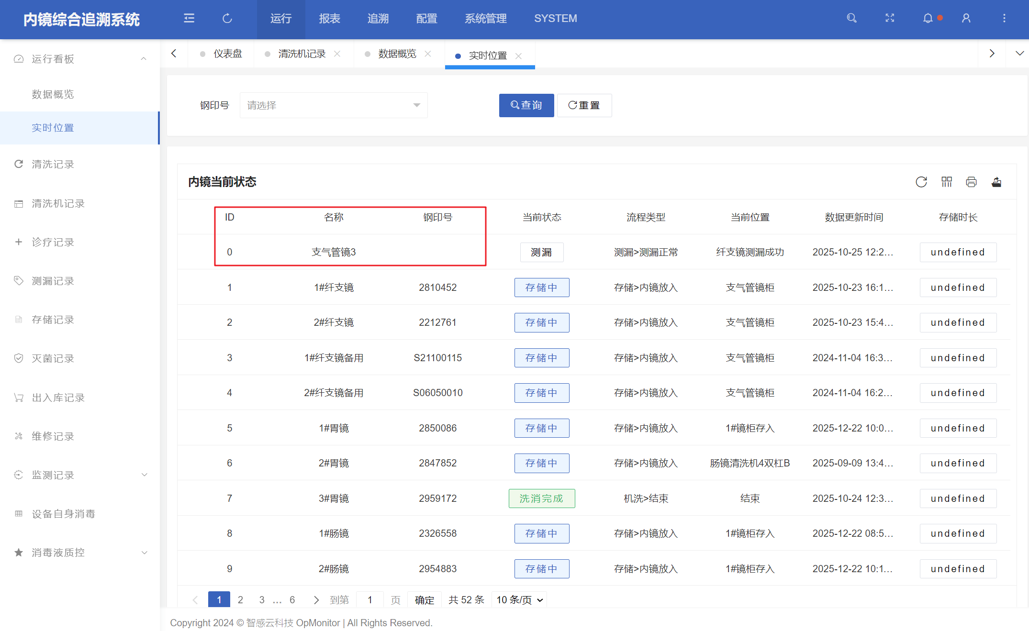
Task: Print the table with printer icon
Action: (972, 182)
